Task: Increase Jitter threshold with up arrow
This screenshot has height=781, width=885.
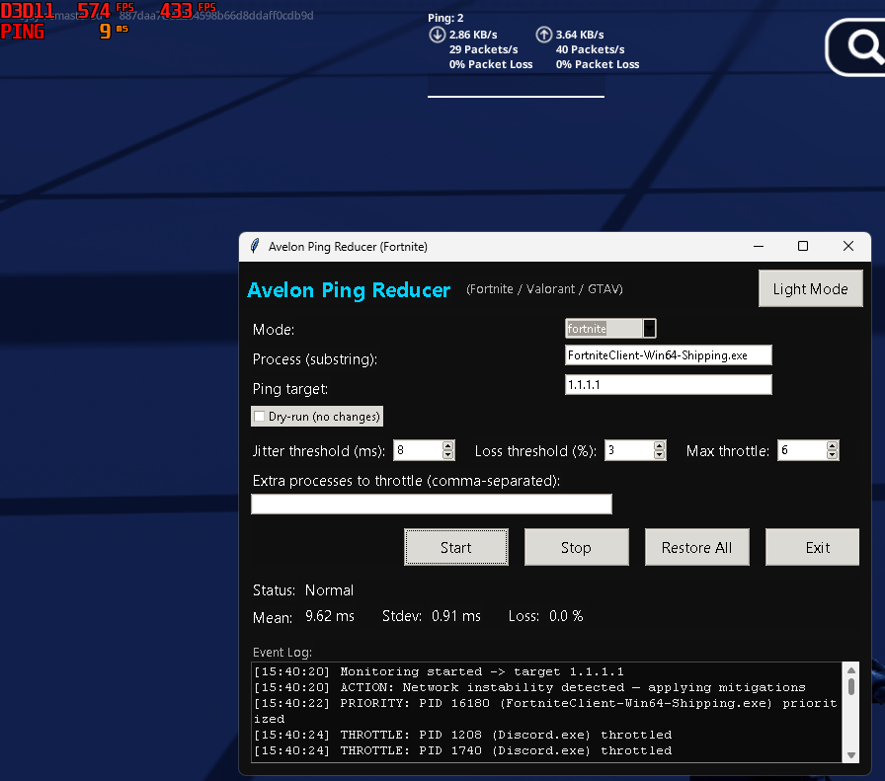Action: pos(448,446)
